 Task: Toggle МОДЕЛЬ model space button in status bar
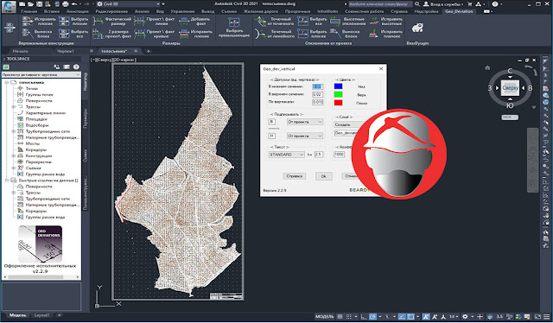pos(325,317)
